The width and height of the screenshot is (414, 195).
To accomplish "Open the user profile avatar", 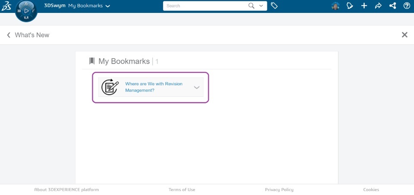I will coord(336,6).
